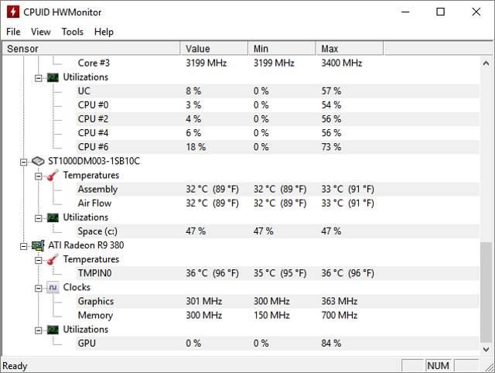This screenshot has height=373, width=495.
Task: Open the File menu
Action: pos(13,32)
